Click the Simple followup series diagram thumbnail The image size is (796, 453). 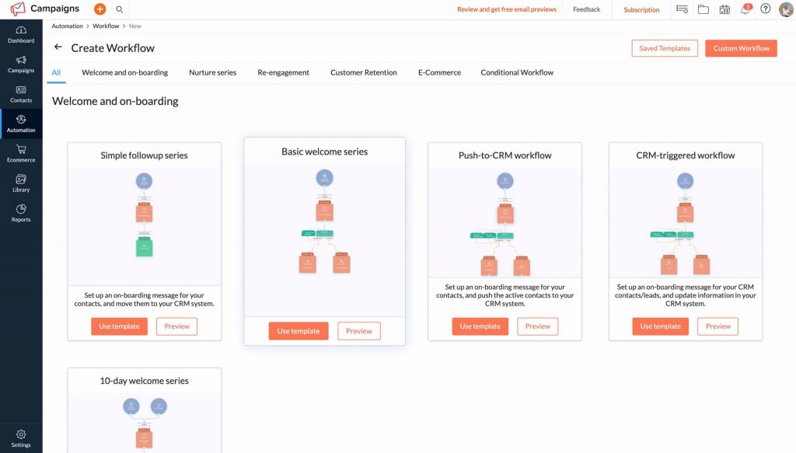pos(144,226)
